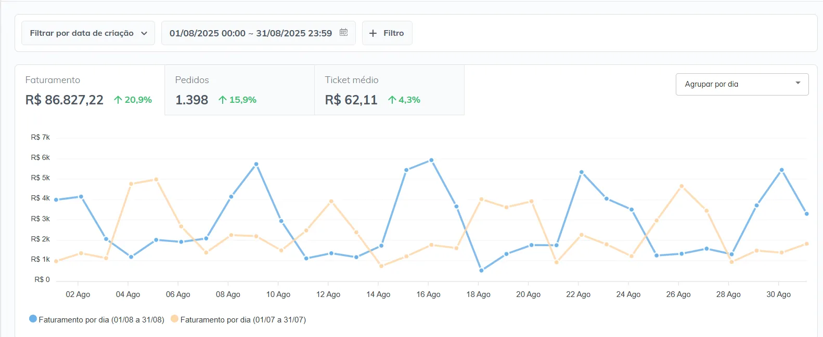Toggle the orange legend series 01/07 a 31/07
This screenshot has width=823, height=337.
pos(175,319)
